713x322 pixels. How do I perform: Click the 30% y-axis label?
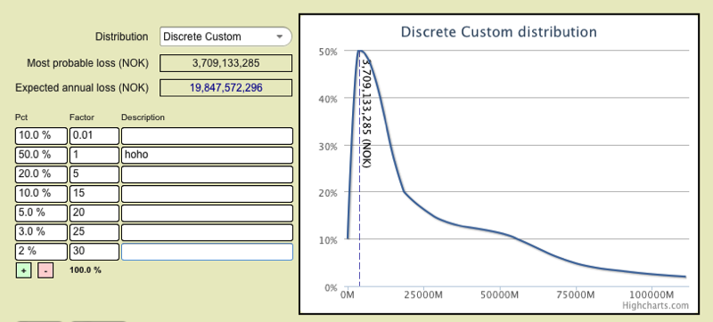[x=327, y=146]
